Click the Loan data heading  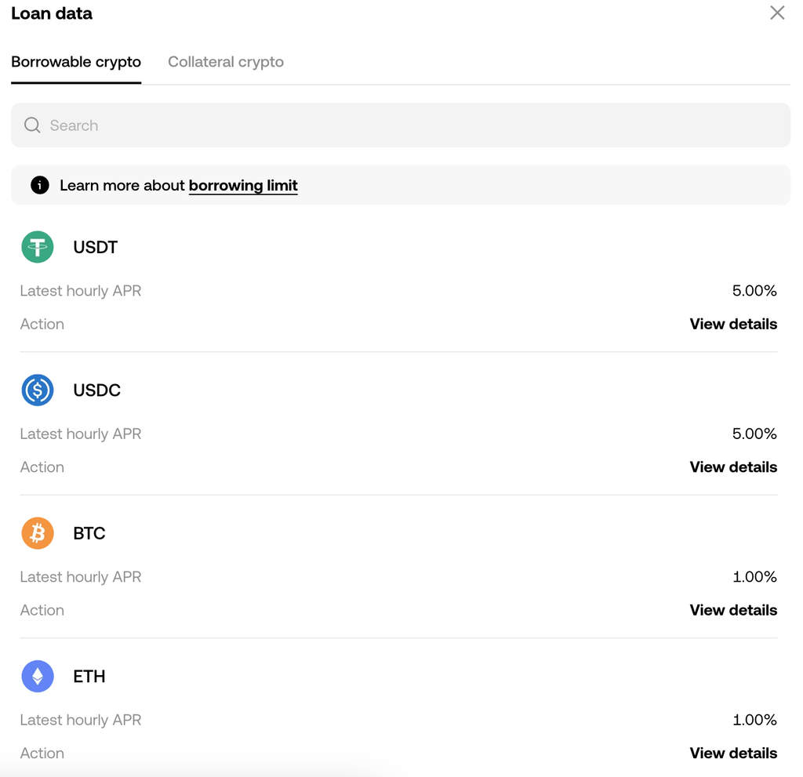(52, 13)
